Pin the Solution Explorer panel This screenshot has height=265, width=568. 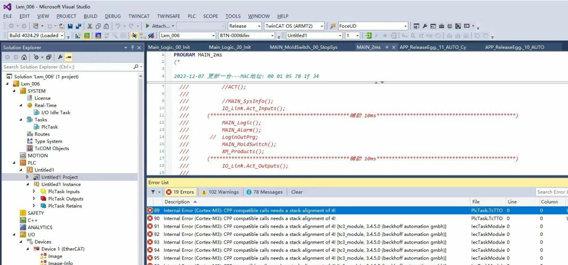point(132,47)
